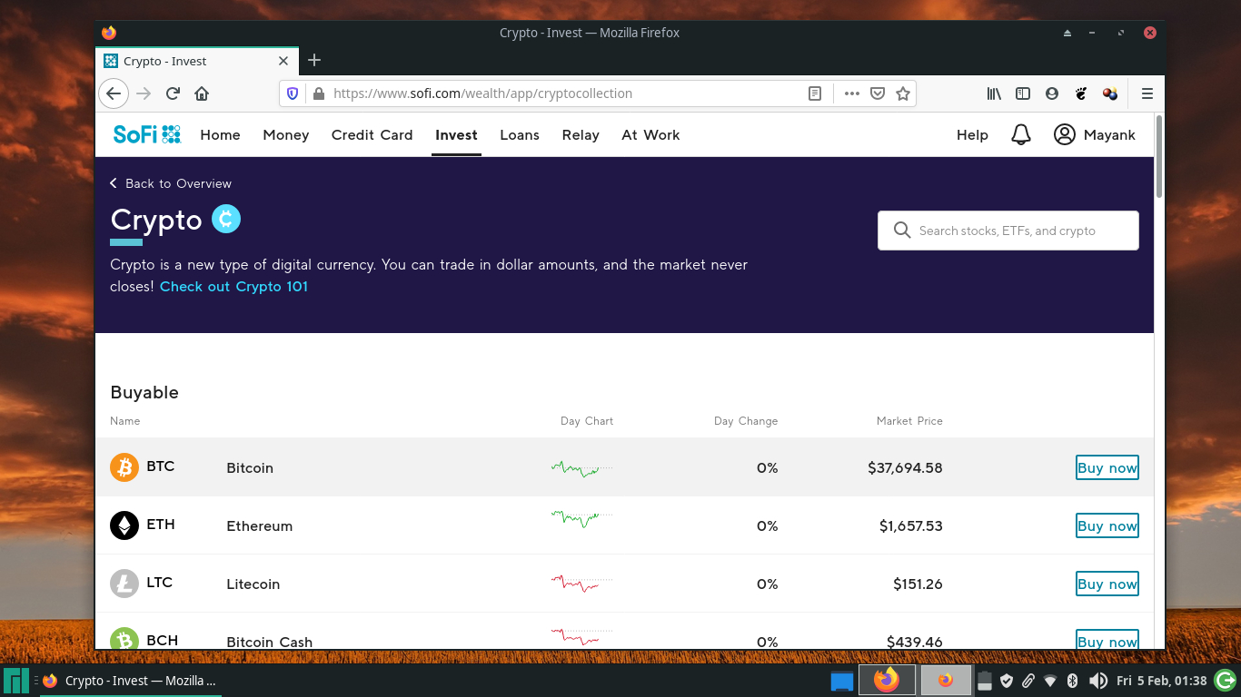The width and height of the screenshot is (1241, 697).
Task: Open Relay nav item
Action: point(581,134)
